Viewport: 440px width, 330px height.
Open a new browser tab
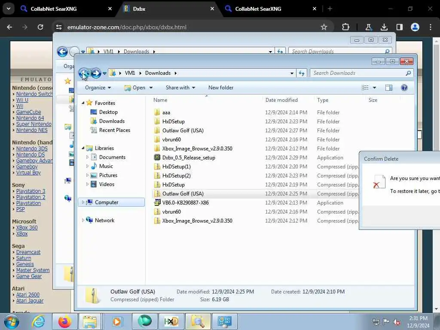pos(330,9)
